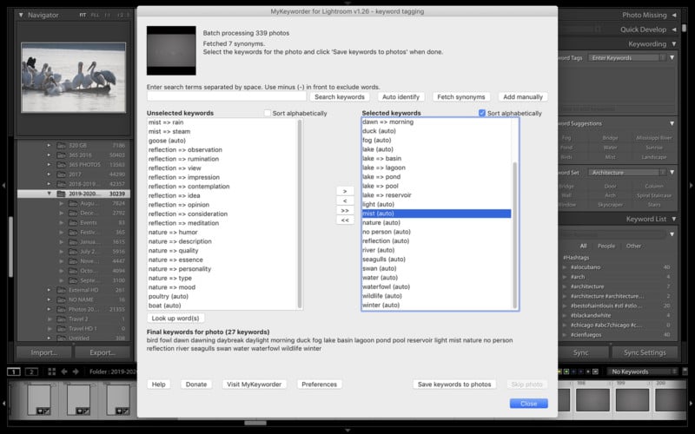Viewport: 695px width, 434px height.
Task: Click the Search keywords button
Action: click(x=340, y=97)
